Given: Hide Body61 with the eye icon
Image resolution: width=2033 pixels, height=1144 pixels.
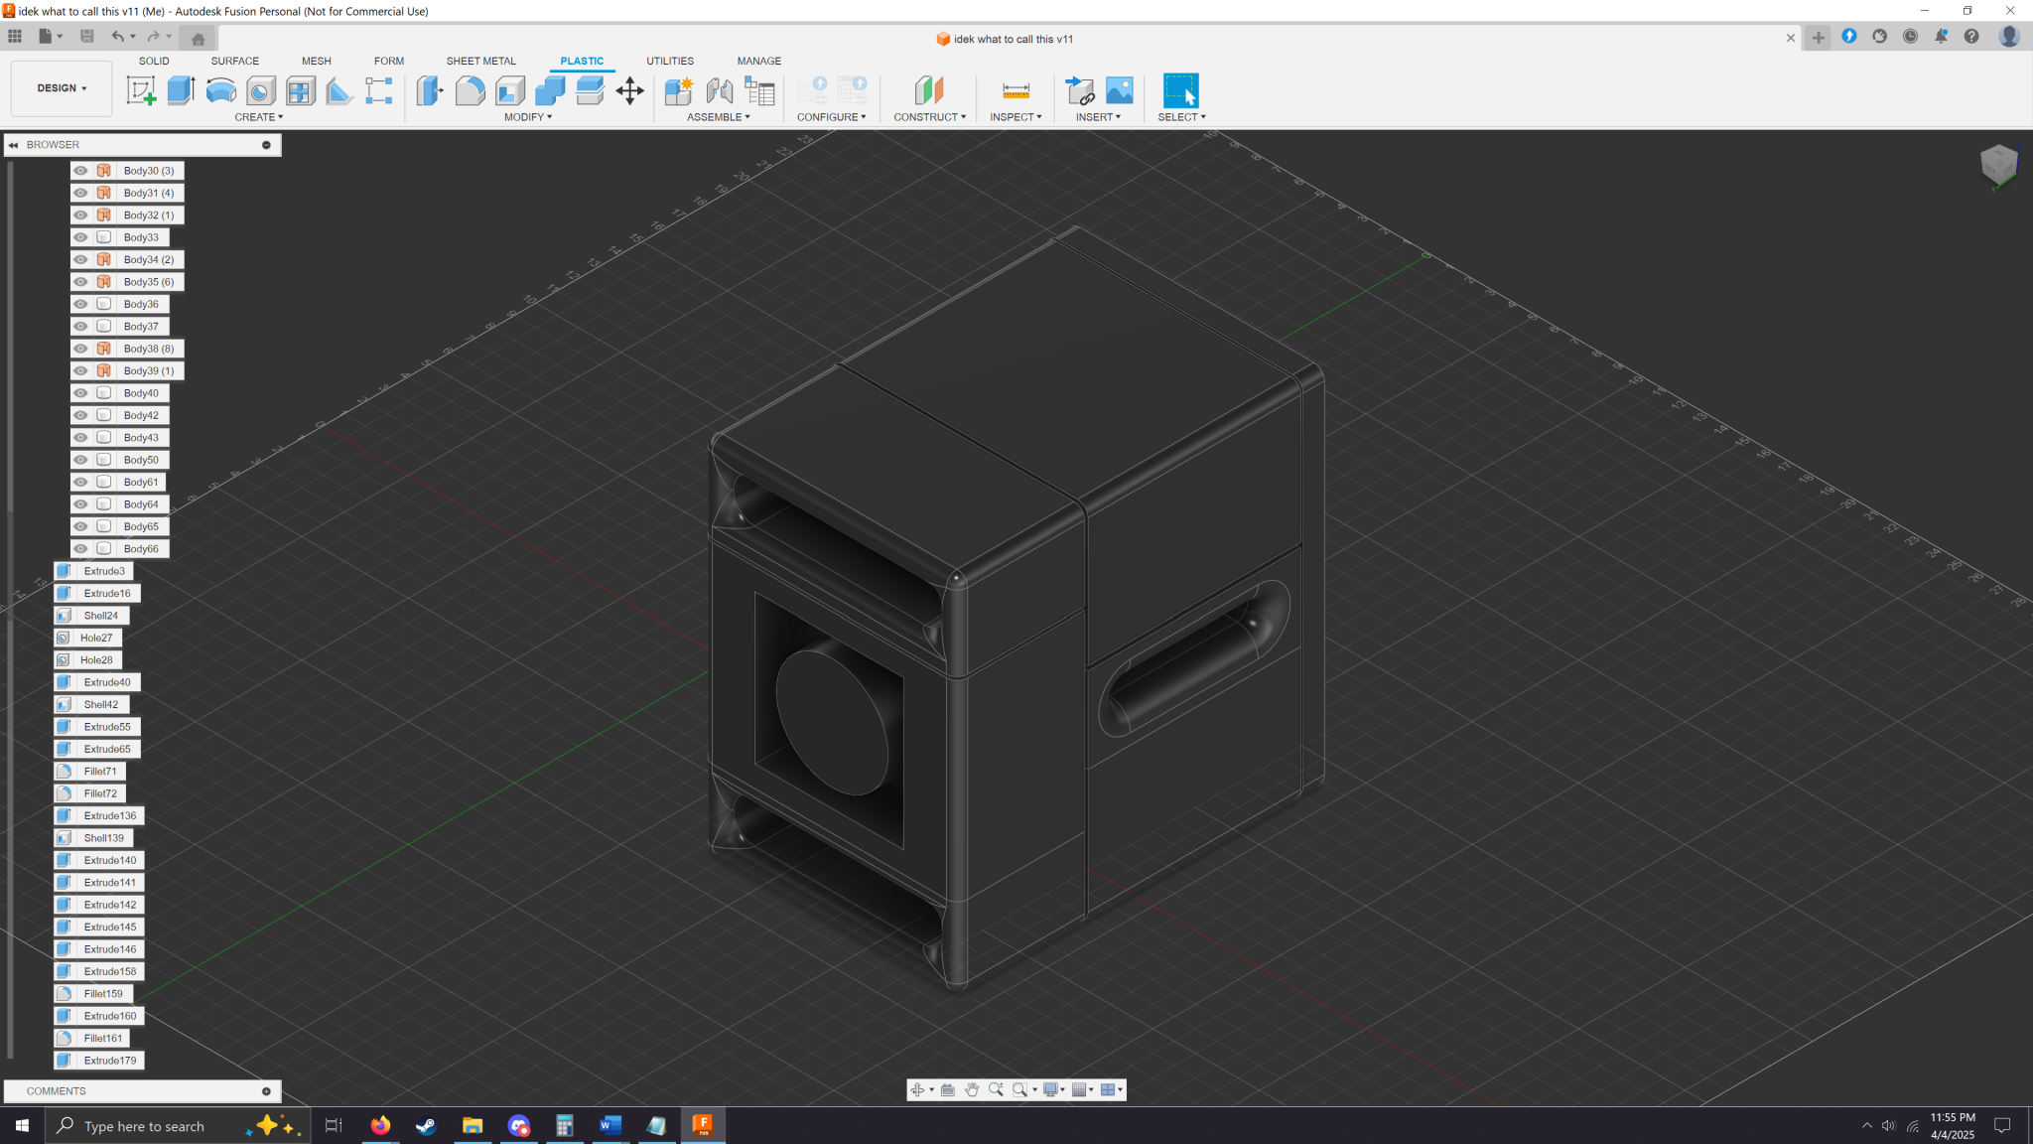Looking at the screenshot, I should pyautogui.click(x=81, y=482).
